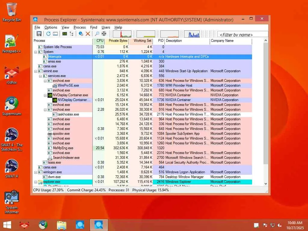Image resolution: width=308 pixels, height=231 pixels.
Task: Click the commit history mini graph
Action: click(x=146, y=34)
